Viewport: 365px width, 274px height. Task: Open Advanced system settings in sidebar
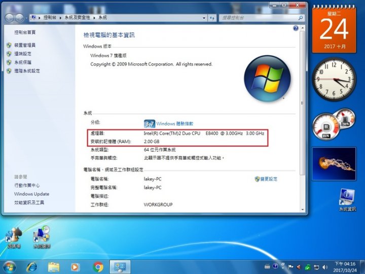pyautogui.click(x=27, y=71)
